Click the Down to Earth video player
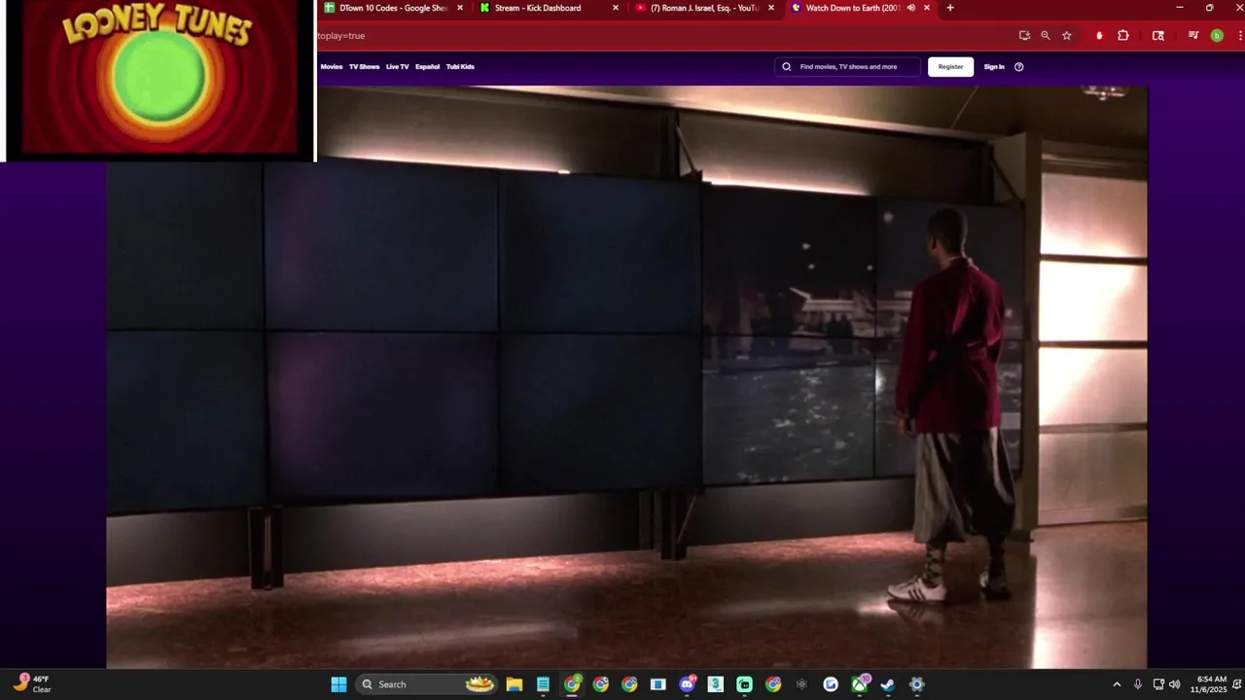This screenshot has width=1245, height=700. 626,377
